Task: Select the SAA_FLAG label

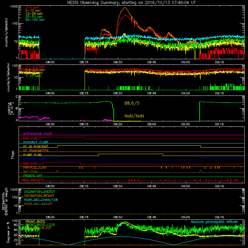Action: click(x=30, y=163)
